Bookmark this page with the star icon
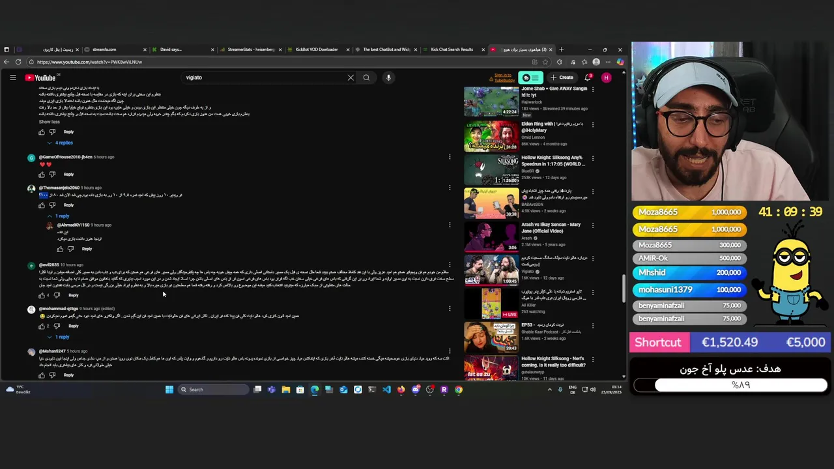The image size is (834, 469). click(x=545, y=62)
